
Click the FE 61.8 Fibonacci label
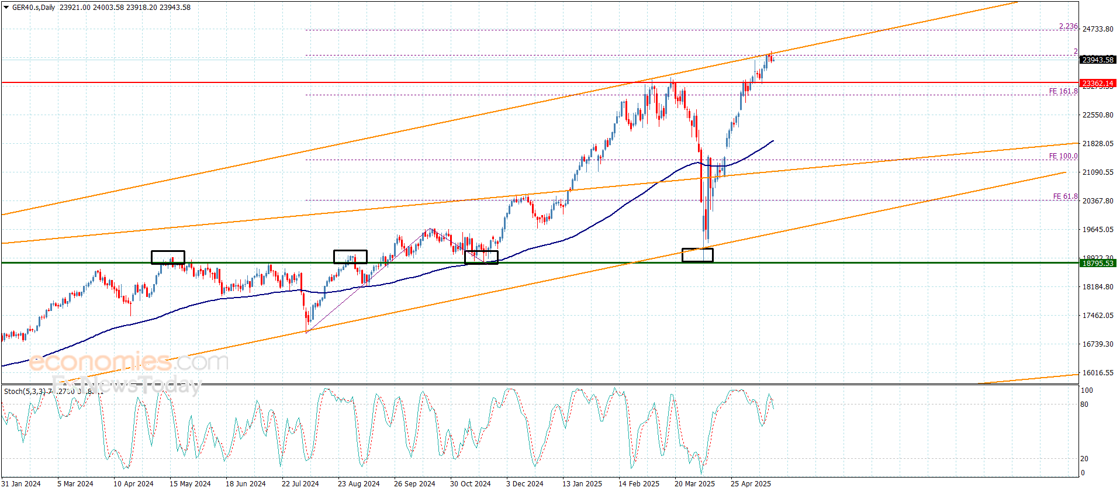(x=1065, y=196)
